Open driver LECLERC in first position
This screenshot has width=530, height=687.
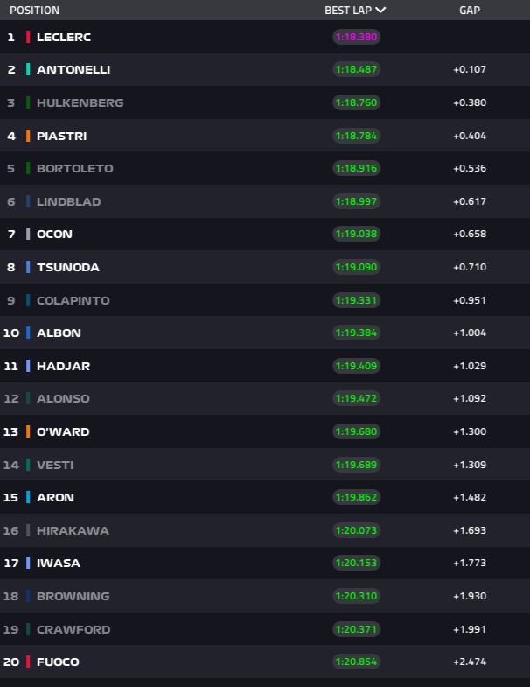coord(64,37)
